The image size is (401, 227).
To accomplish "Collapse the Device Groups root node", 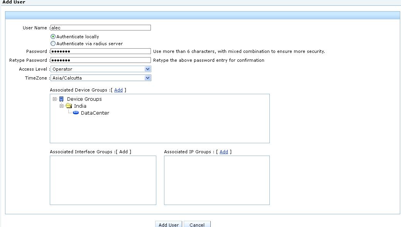I will tap(55, 99).
